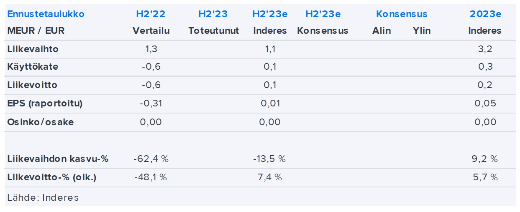The image size is (520, 212).
Task: Click the 9,2 % value for 2023e
Action: tap(485, 159)
